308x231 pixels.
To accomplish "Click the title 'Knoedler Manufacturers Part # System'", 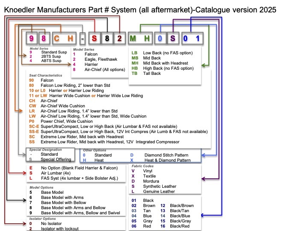I will click(70, 9).
